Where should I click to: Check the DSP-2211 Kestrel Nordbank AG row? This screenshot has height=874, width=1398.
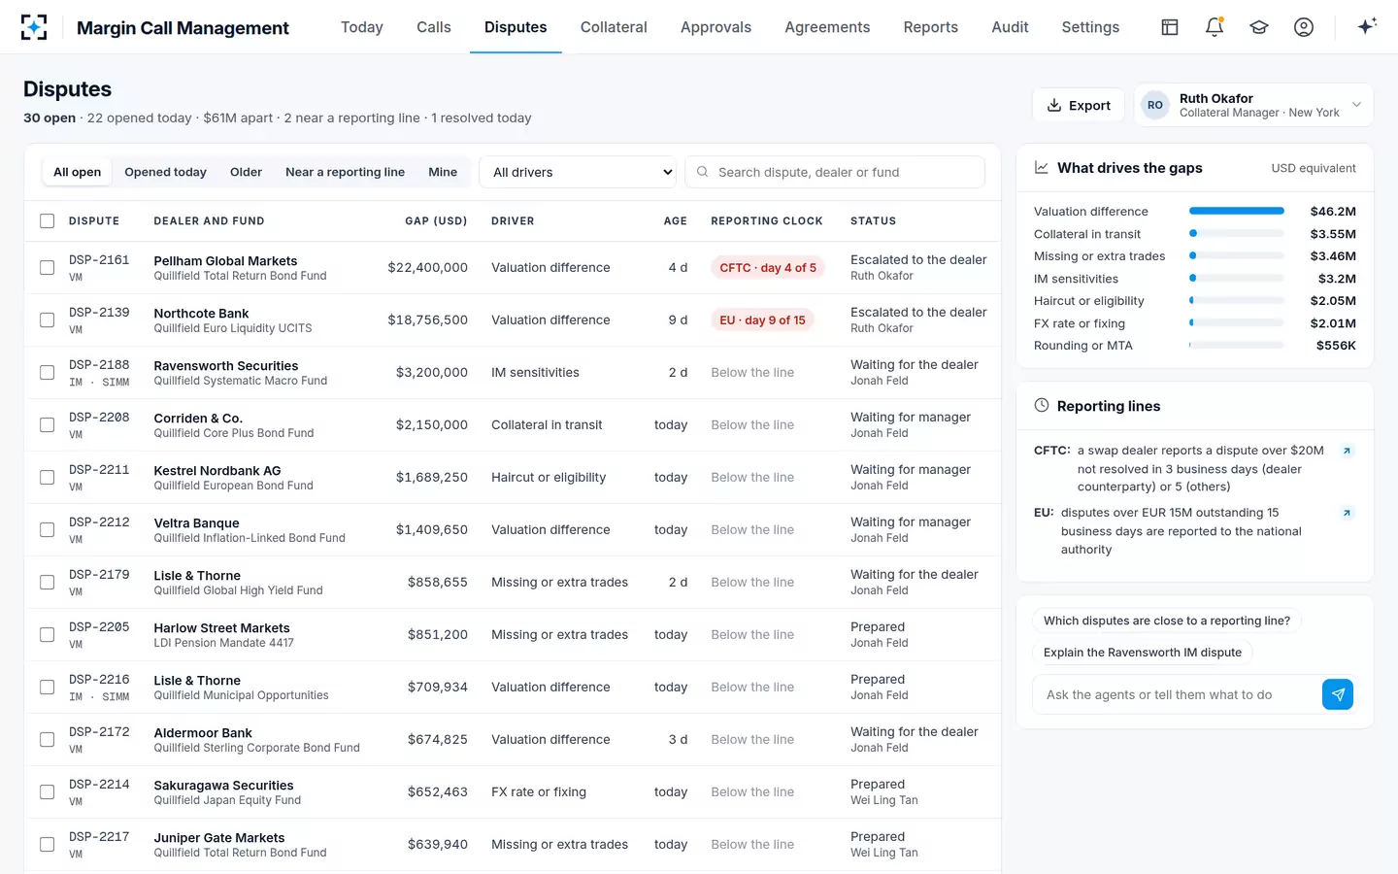click(x=47, y=477)
